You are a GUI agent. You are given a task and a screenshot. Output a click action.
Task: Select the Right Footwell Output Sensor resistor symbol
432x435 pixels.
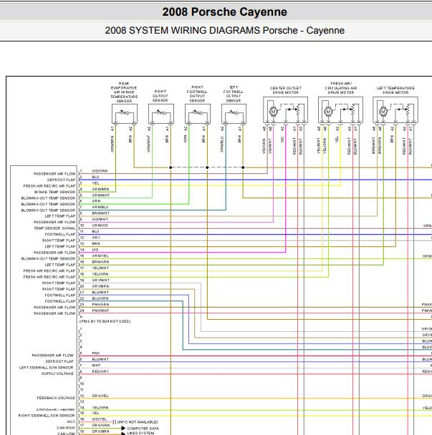pos(198,112)
